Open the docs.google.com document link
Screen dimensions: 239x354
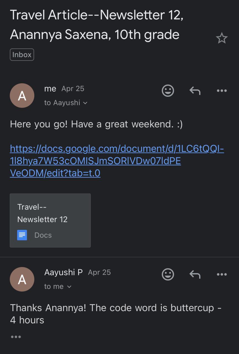click(117, 161)
